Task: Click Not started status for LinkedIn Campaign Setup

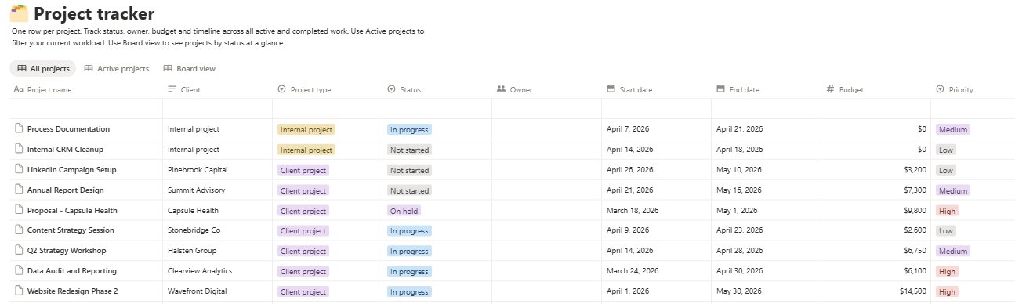Action: [409, 170]
